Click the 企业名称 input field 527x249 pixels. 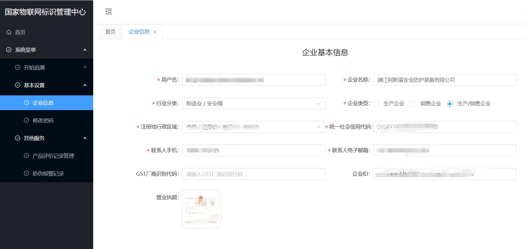[x=445, y=80]
